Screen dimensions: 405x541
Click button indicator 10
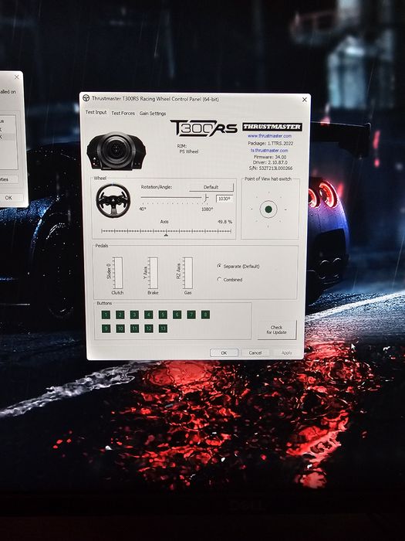click(x=120, y=328)
